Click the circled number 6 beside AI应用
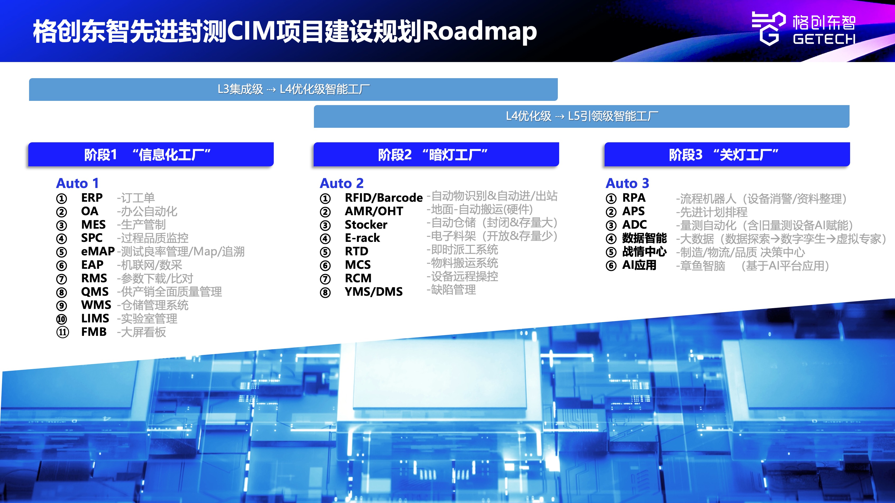The height and width of the screenshot is (503, 895). pyautogui.click(x=611, y=266)
